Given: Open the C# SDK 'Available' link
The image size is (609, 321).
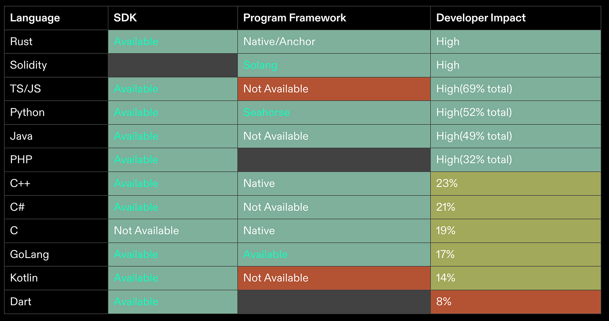Looking at the screenshot, I should 136,207.
